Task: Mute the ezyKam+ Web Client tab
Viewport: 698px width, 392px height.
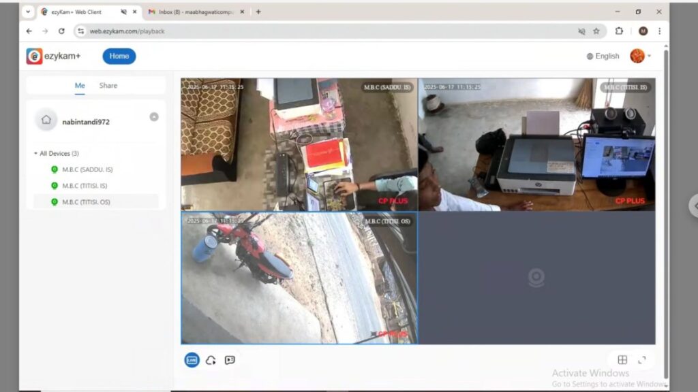Action: pos(123,12)
